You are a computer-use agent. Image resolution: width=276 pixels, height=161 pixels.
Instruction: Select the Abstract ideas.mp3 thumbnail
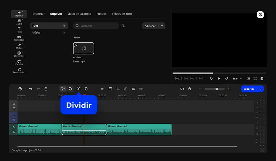point(83,48)
